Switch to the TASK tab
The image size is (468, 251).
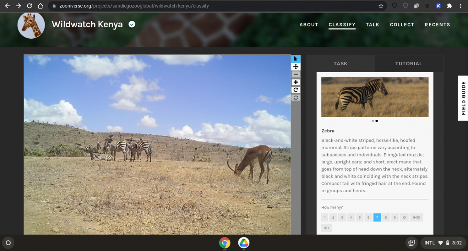pyautogui.click(x=340, y=63)
